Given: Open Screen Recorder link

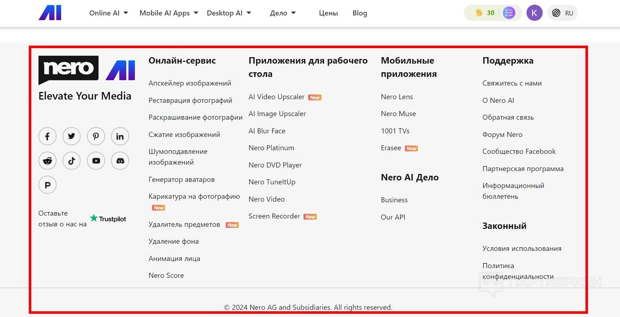Looking at the screenshot, I should [274, 216].
